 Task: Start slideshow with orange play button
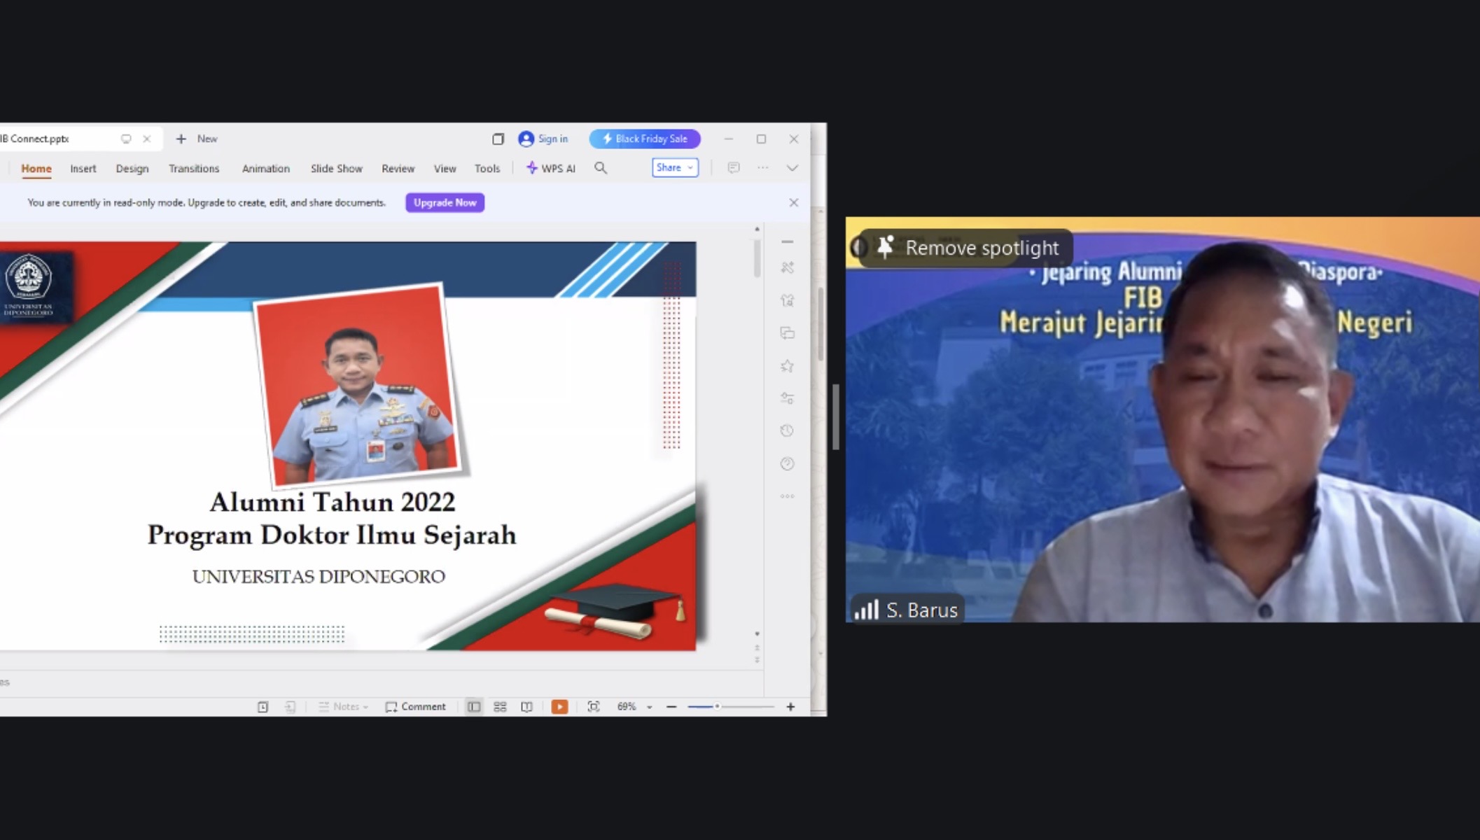pos(559,707)
